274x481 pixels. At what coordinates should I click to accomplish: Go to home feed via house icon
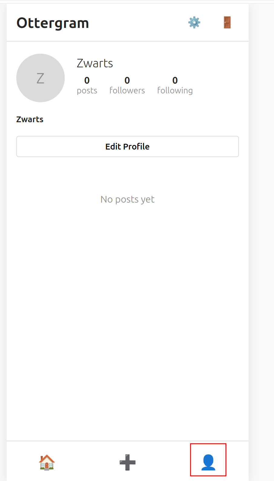47,462
